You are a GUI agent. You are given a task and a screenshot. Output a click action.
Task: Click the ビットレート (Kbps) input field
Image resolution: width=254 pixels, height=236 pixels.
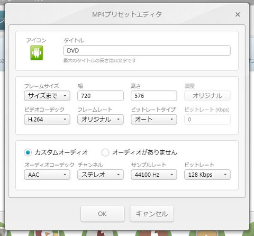pos(207,120)
